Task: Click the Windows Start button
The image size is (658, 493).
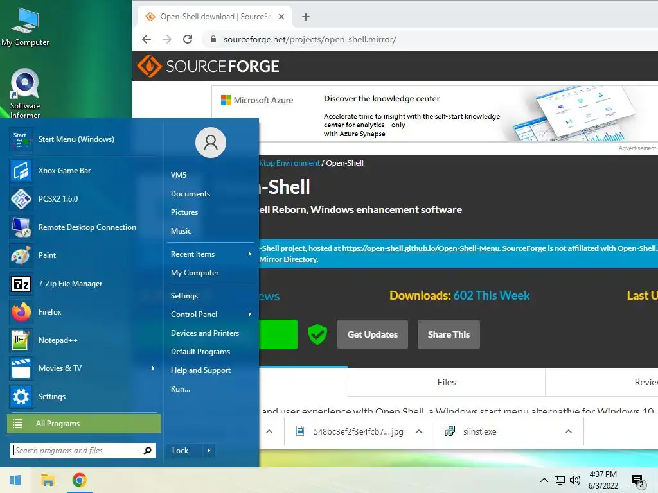Action: click(15, 480)
